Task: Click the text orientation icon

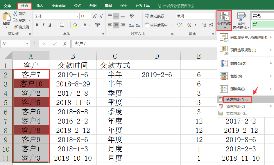Action: pos(132,16)
